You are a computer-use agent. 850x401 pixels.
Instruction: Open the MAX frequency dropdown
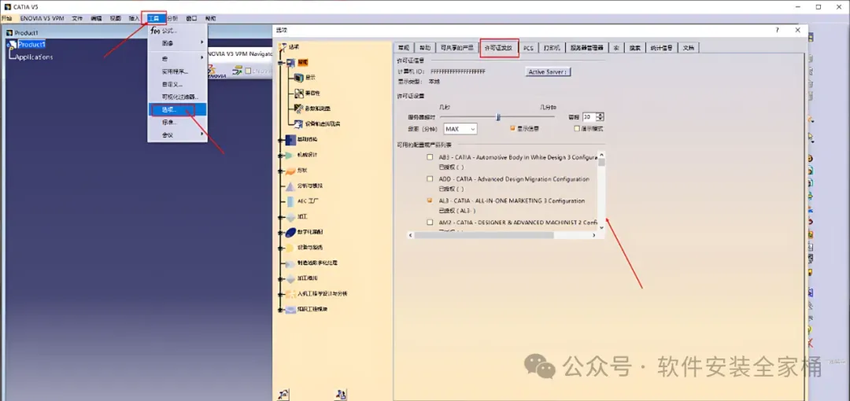coord(460,129)
